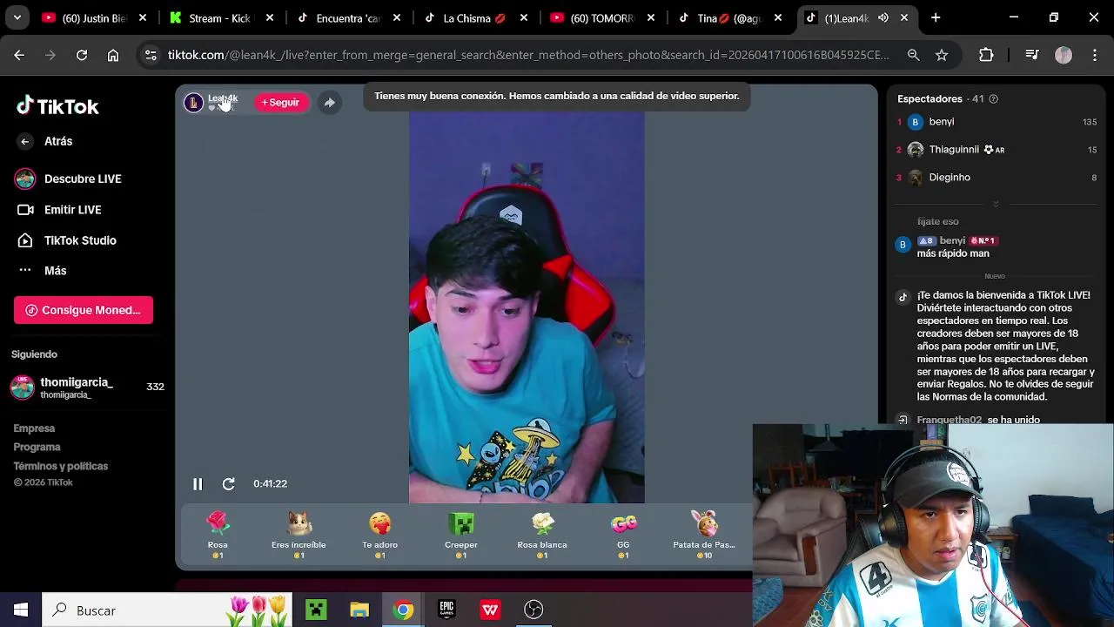Send the Rosa gift
The image size is (1114, 627).
point(218,535)
